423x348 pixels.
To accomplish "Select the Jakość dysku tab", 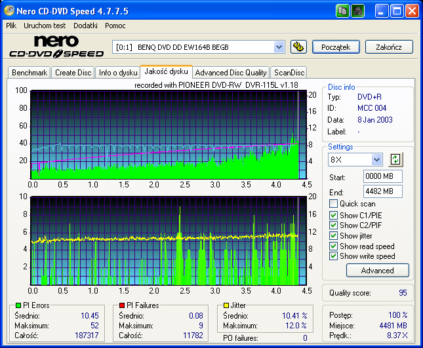I will point(166,71).
